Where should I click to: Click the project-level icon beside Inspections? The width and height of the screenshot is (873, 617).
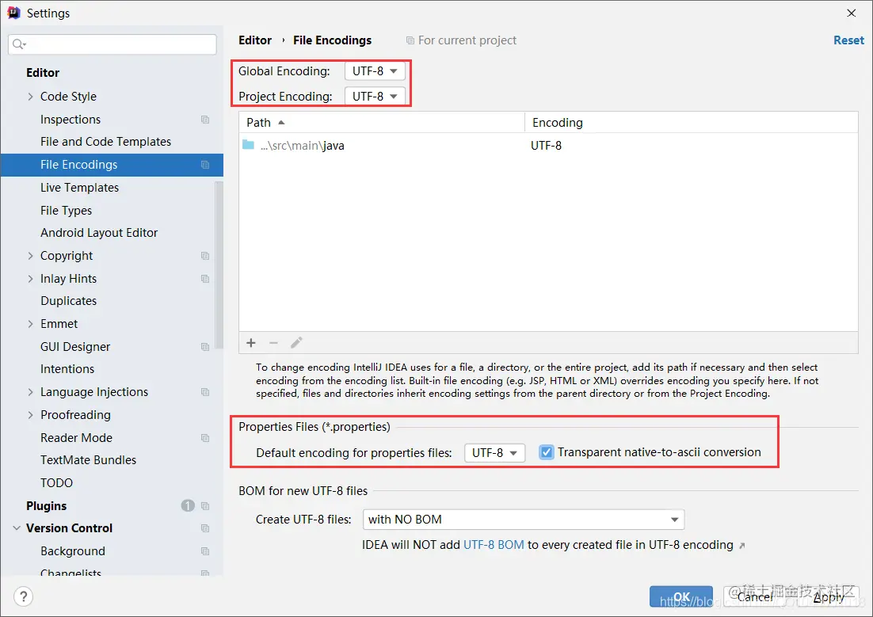tap(205, 119)
